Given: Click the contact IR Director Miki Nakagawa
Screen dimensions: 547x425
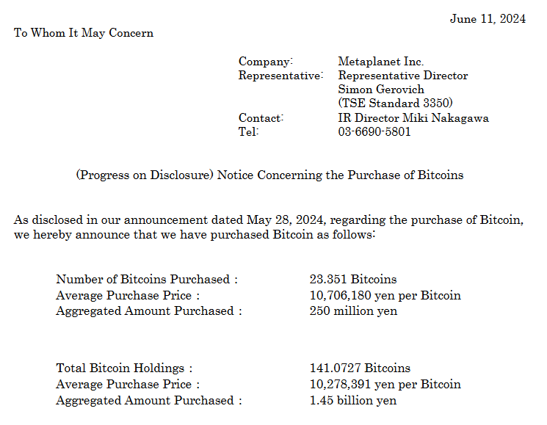Looking at the screenshot, I should coord(413,118).
